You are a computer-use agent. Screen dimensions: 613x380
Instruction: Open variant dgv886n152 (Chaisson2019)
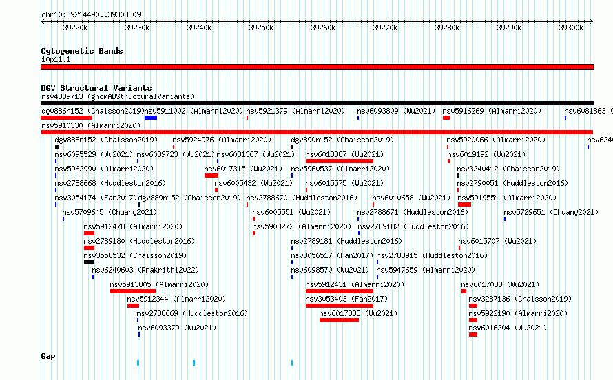(x=93, y=111)
